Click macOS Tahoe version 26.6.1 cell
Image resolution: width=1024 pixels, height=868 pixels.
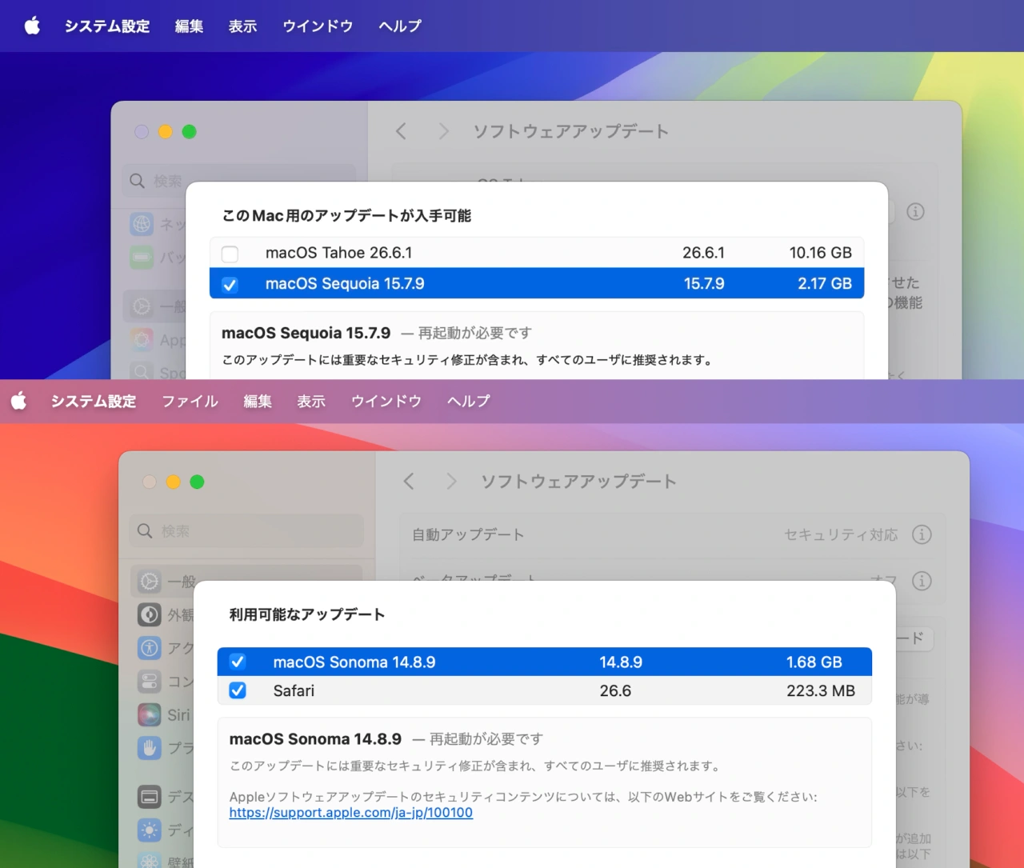(x=703, y=253)
